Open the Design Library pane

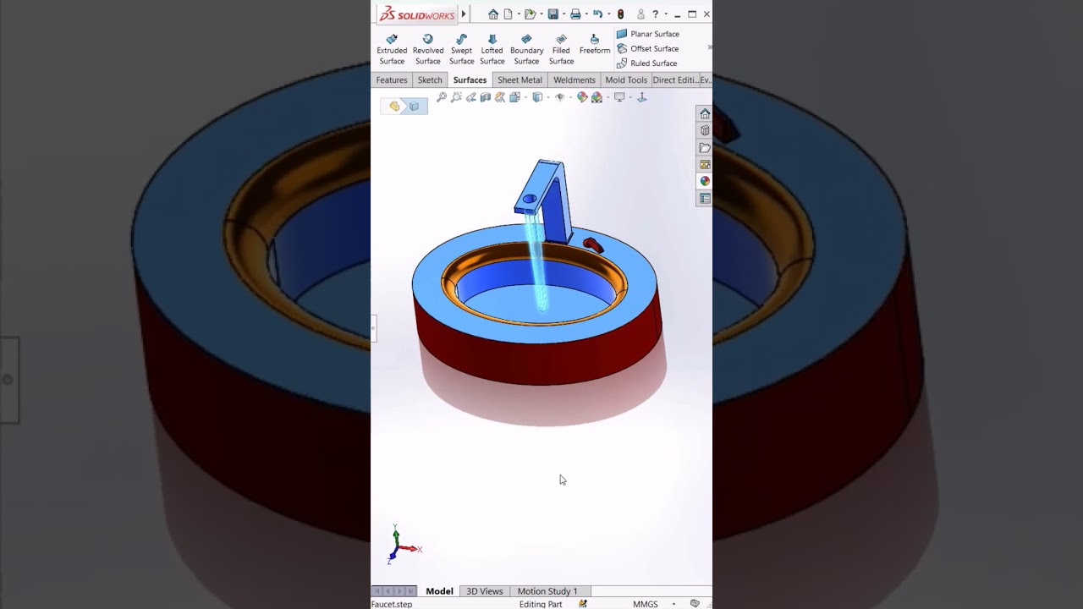[705, 131]
